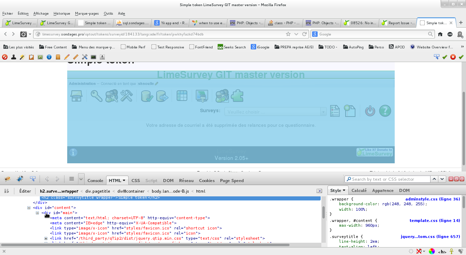Switch to the Réseau panel tab
Viewport: 466px width, 255px height.
pyautogui.click(x=186, y=180)
